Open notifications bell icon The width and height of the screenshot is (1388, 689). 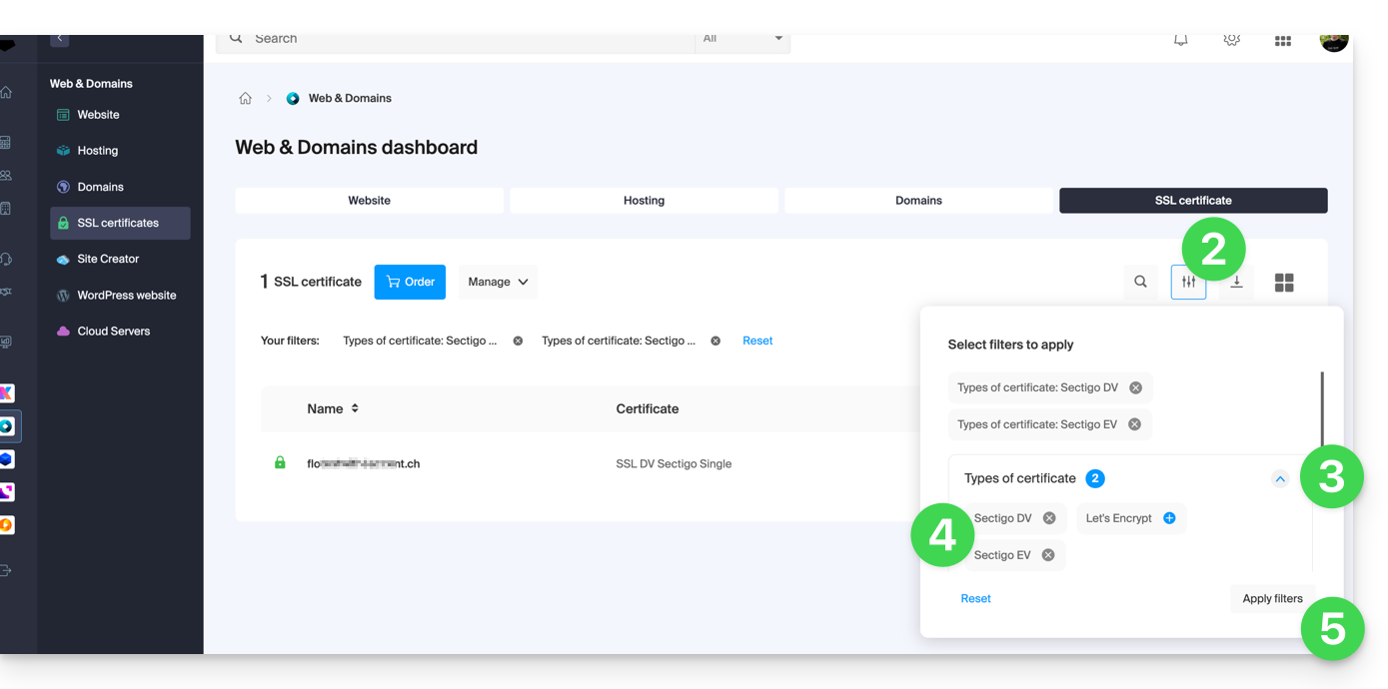(1181, 40)
